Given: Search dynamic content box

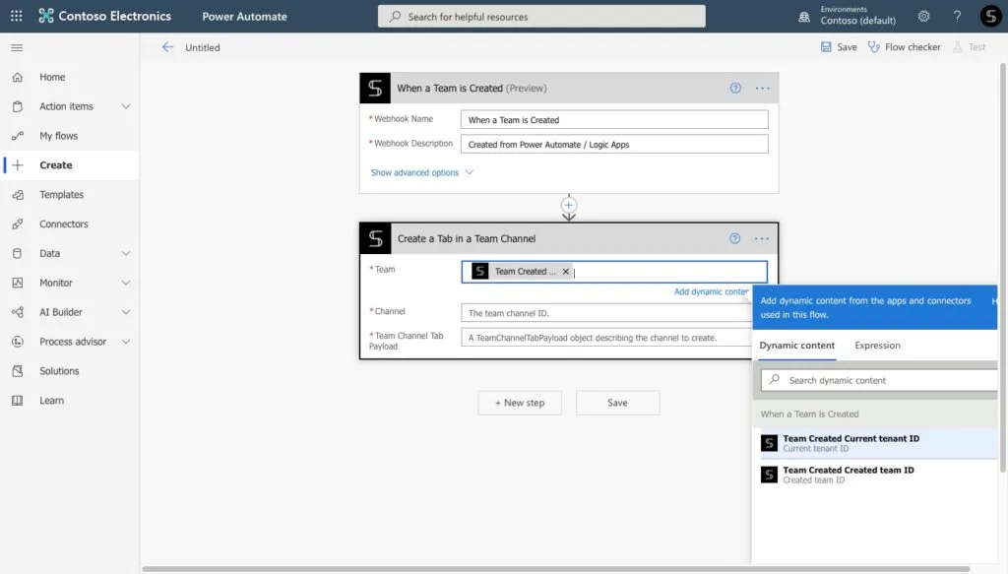Looking at the screenshot, I should 879,380.
